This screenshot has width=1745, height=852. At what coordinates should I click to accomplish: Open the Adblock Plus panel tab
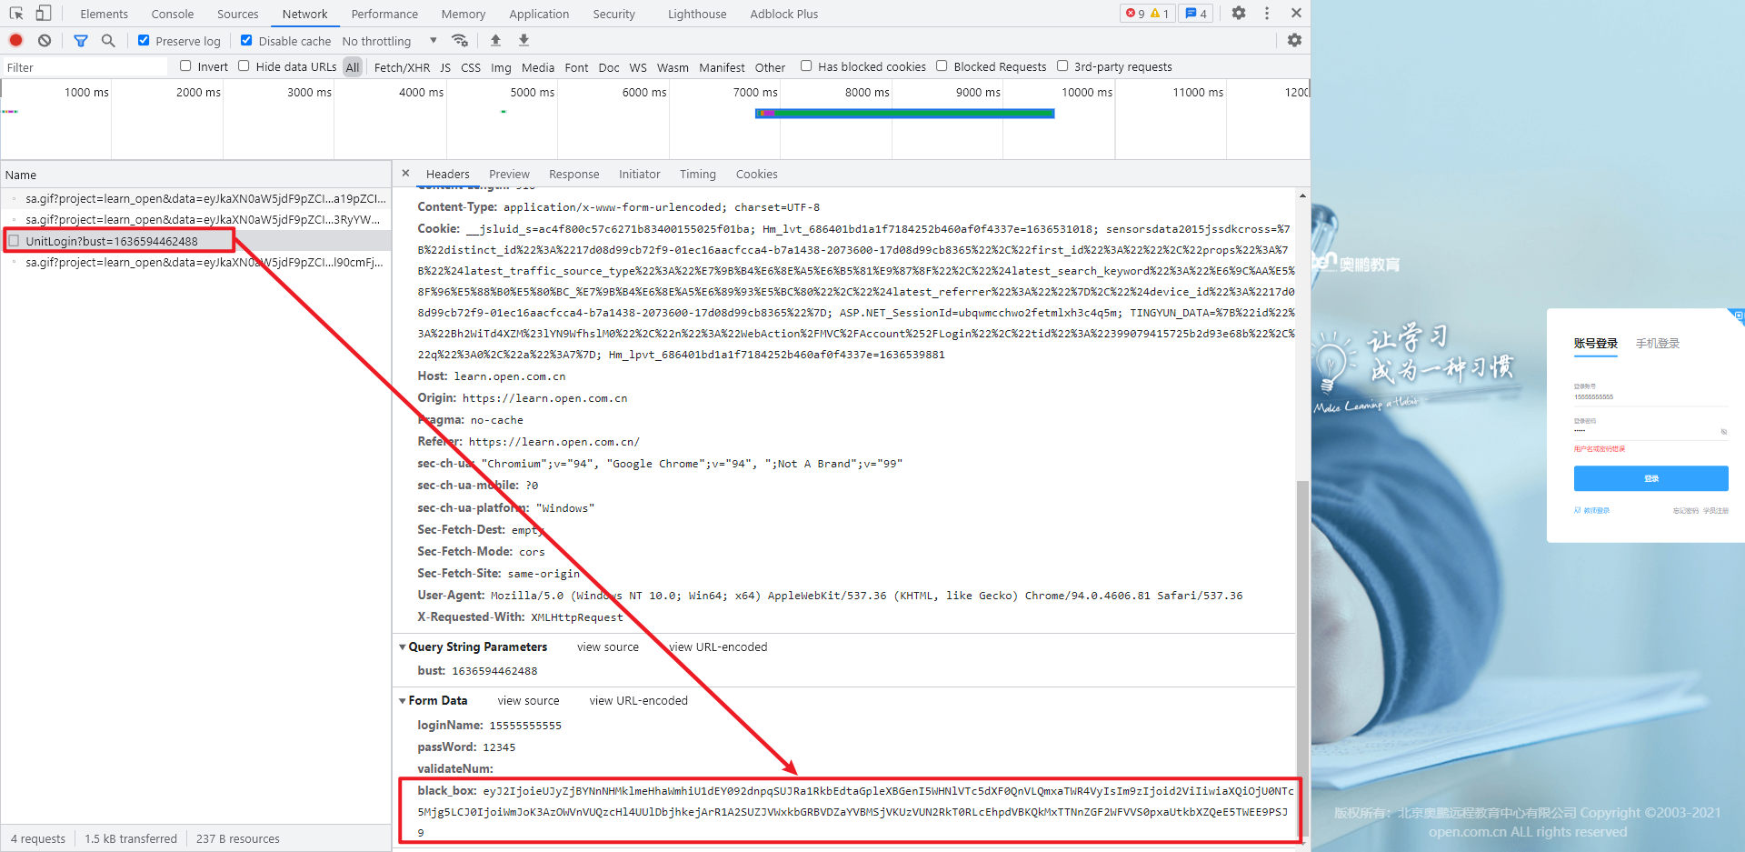pyautogui.click(x=784, y=14)
